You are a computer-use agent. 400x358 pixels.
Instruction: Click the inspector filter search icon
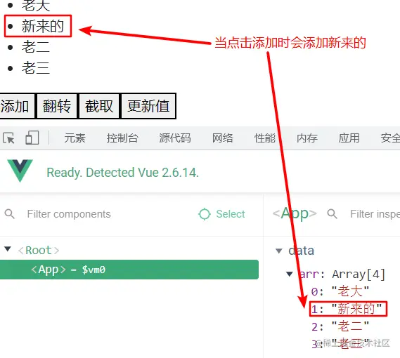[332, 214]
